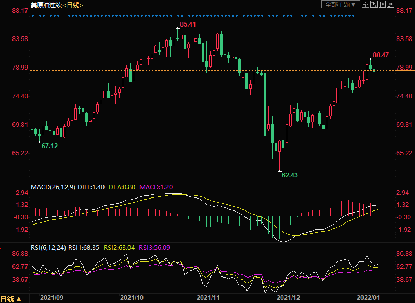Click the 2022/01 date on time axis
The height and width of the screenshot is (303, 415).
coord(367,298)
